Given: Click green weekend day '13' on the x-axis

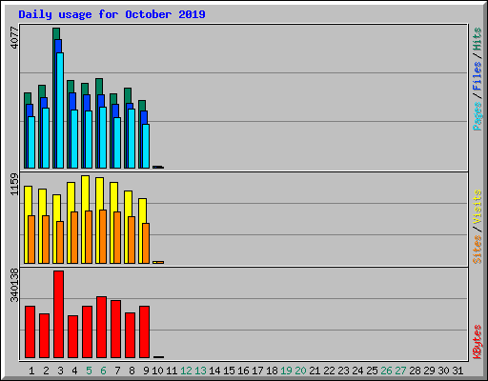Looking at the screenshot, I should [x=200, y=371].
